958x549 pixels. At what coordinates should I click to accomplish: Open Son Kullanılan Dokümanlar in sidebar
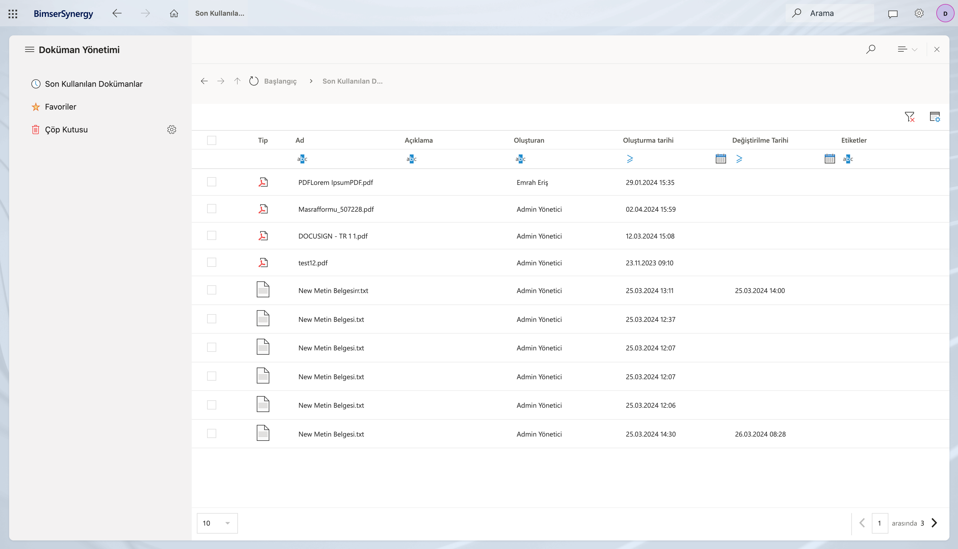pyautogui.click(x=94, y=84)
